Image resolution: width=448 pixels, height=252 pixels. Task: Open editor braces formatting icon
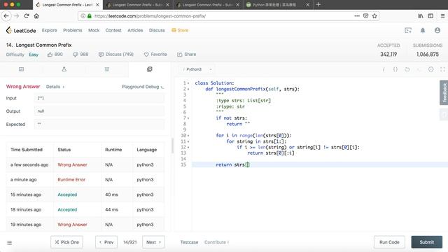(x=395, y=69)
